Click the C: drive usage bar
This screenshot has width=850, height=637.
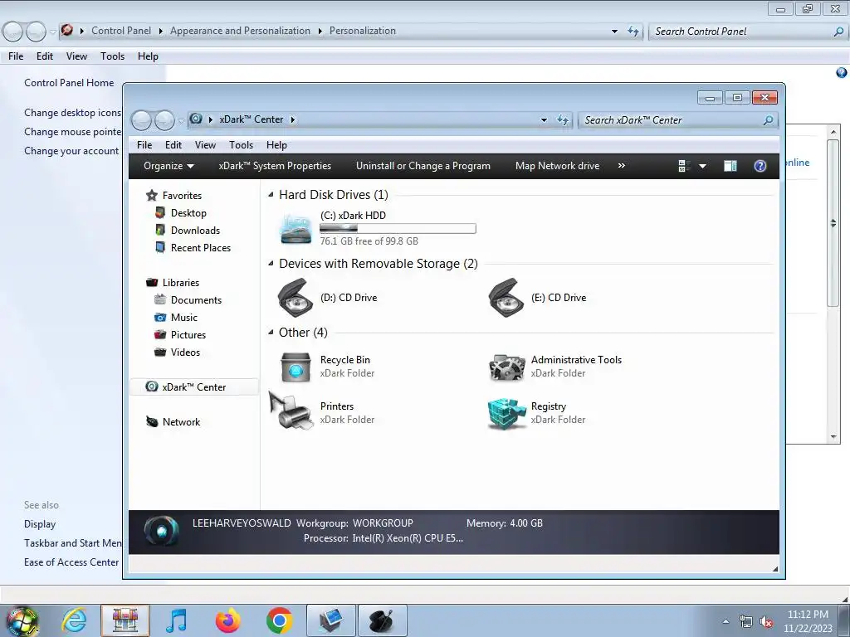pos(398,229)
